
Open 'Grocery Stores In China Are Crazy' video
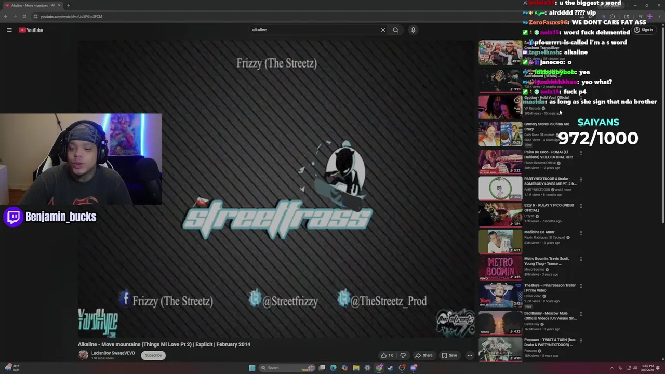click(x=547, y=126)
